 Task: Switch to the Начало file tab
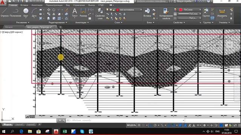click(x=9, y=27)
